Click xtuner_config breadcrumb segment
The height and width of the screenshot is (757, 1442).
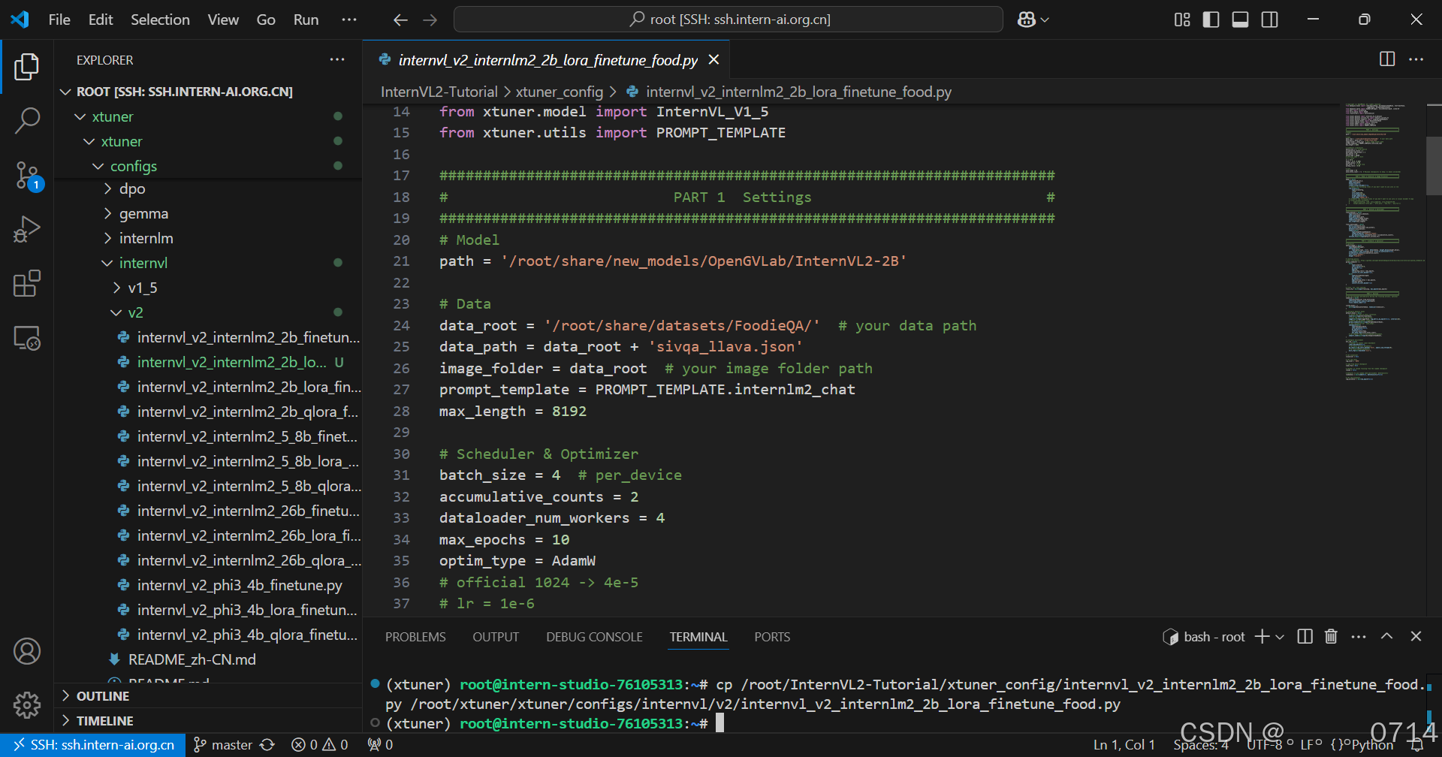tap(559, 92)
